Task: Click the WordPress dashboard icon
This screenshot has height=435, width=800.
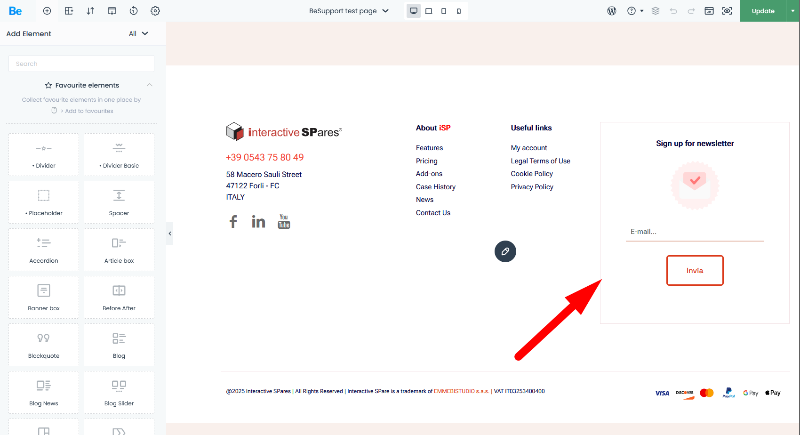Action: [x=612, y=11]
